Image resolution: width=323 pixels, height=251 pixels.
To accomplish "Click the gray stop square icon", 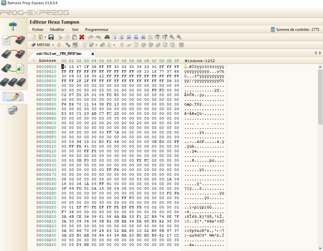I will coord(181,45).
